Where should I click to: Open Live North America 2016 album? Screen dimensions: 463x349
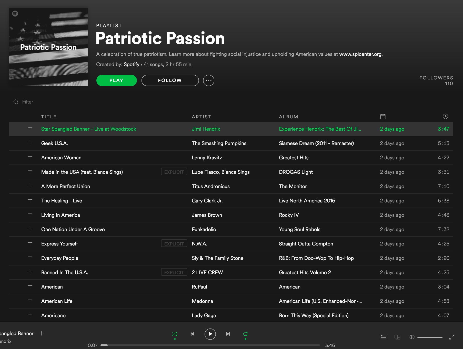click(307, 201)
